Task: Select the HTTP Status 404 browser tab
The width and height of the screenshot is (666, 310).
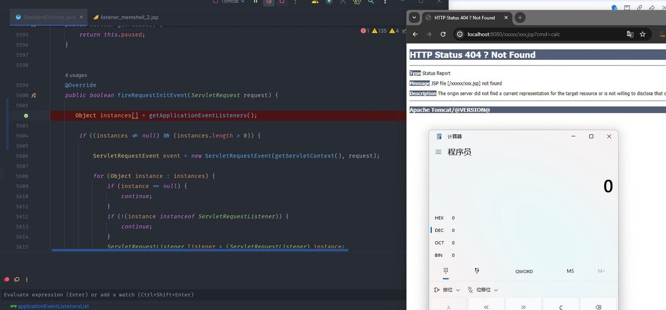Action: [x=465, y=18]
